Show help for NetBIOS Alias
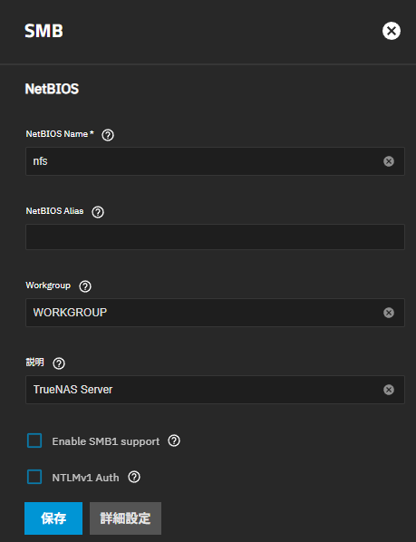 (x=98, y=212)
